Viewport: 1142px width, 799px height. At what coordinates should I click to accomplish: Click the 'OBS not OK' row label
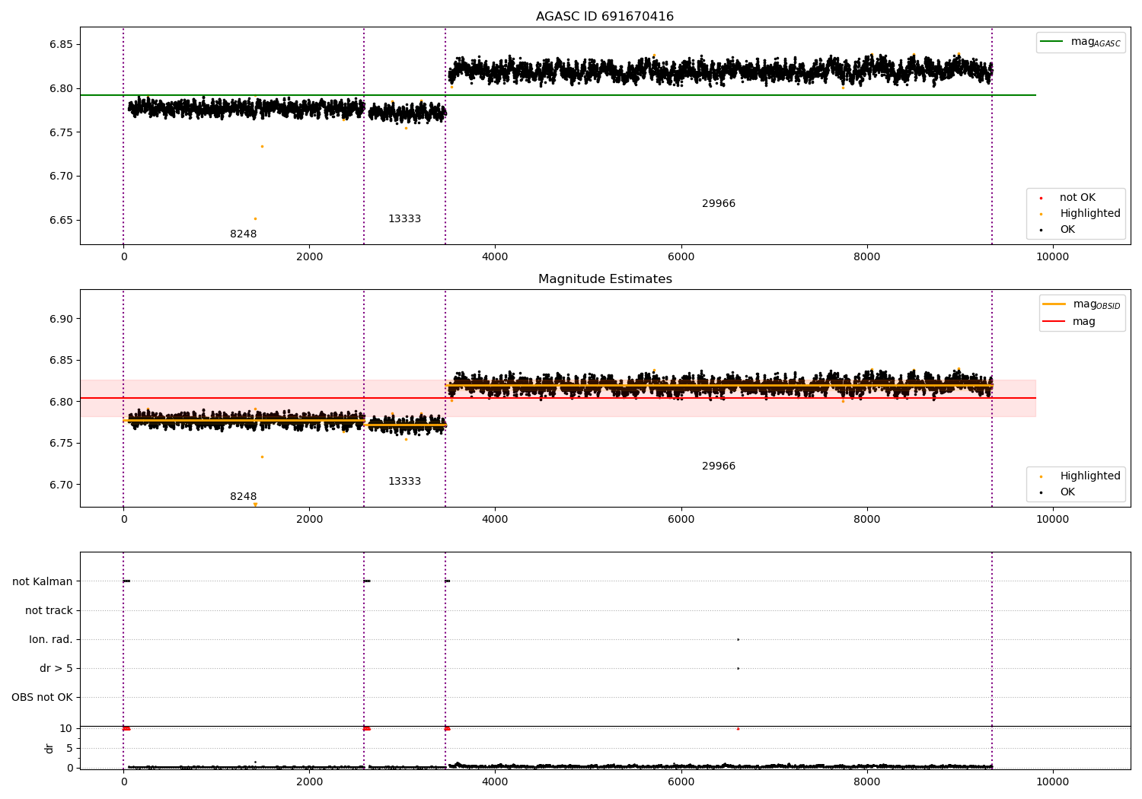tap(42, 698)
